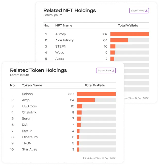The width and height of the screenshot is (159, 165).
Task: Select the Amp token row
Action: (x=26, y=100)
